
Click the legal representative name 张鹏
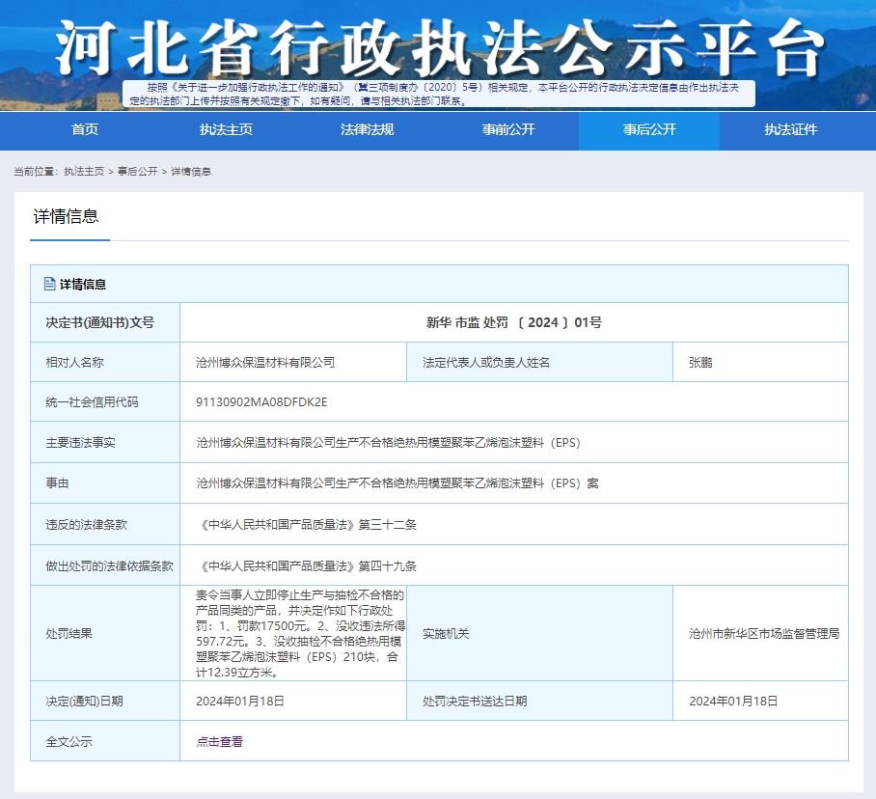(x=701, y=363)
